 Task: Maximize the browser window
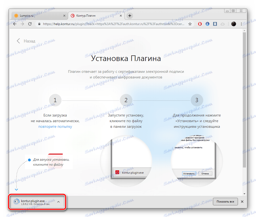point(233,11)
